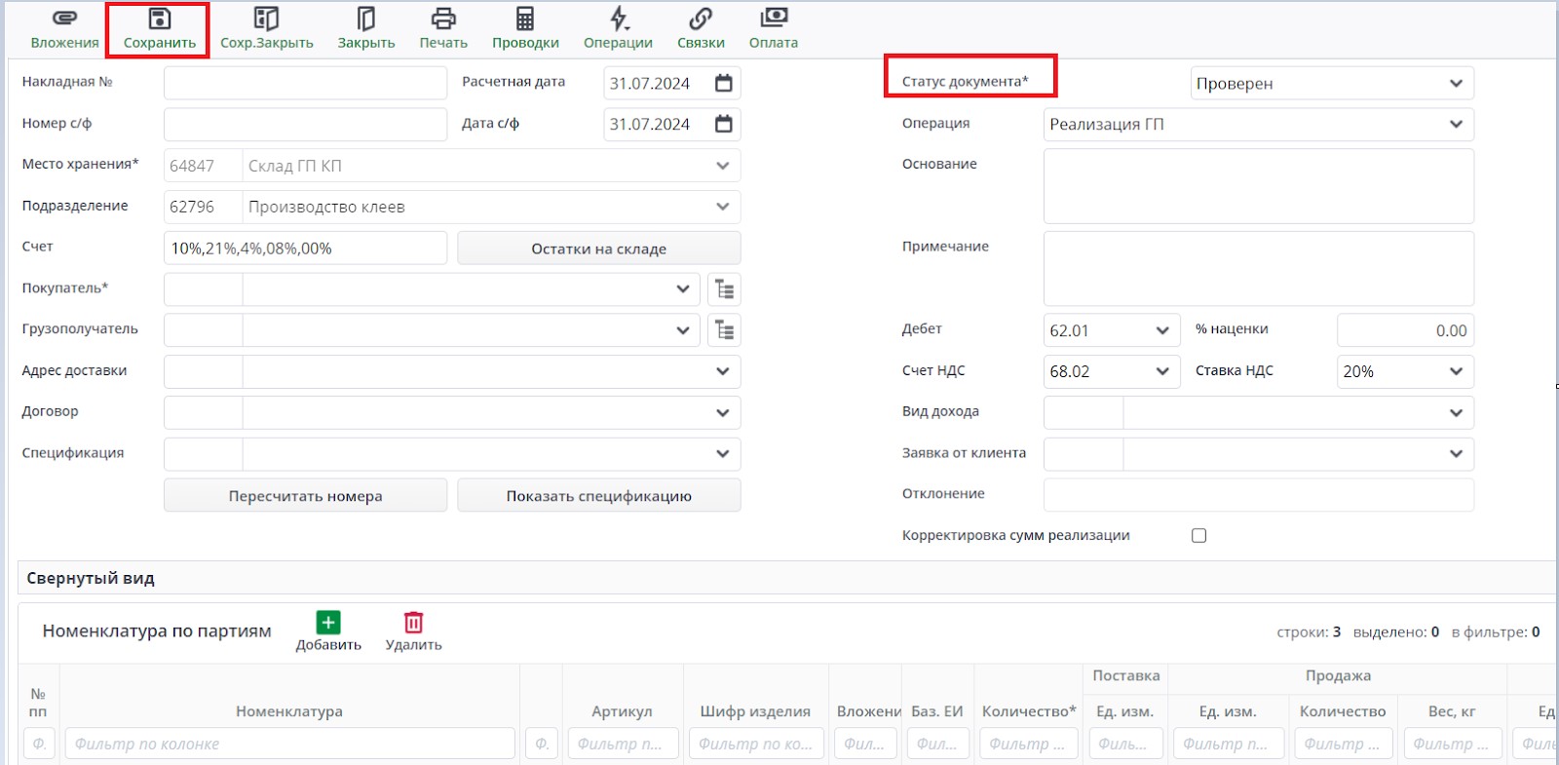This screenshot has height=765, width=1559.
Task: Open tree selector icon next to Покупатель
Action: 724,289
